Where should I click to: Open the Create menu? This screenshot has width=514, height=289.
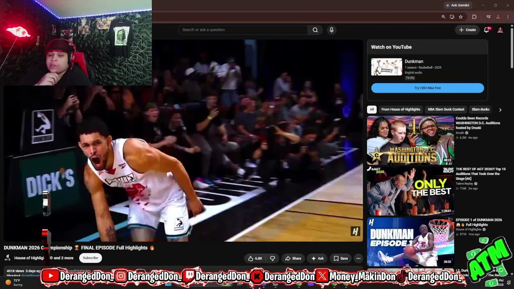click(x=467, y=30)
